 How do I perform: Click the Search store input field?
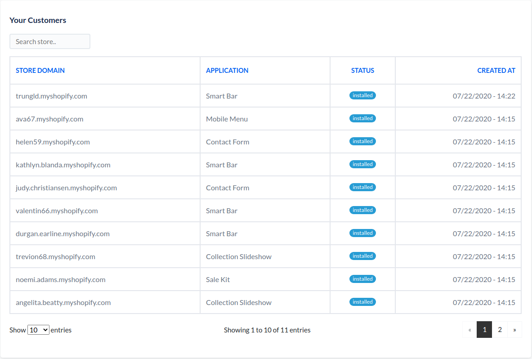[x=50, y=41]
